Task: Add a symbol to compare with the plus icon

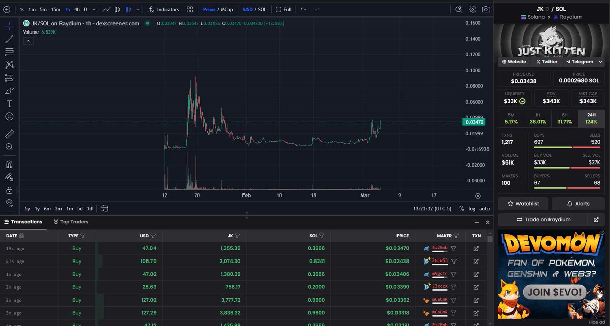Action: tap(7, 9)
